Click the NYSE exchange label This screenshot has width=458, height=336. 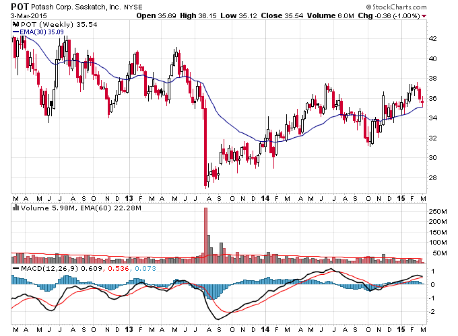pos(133,7)
